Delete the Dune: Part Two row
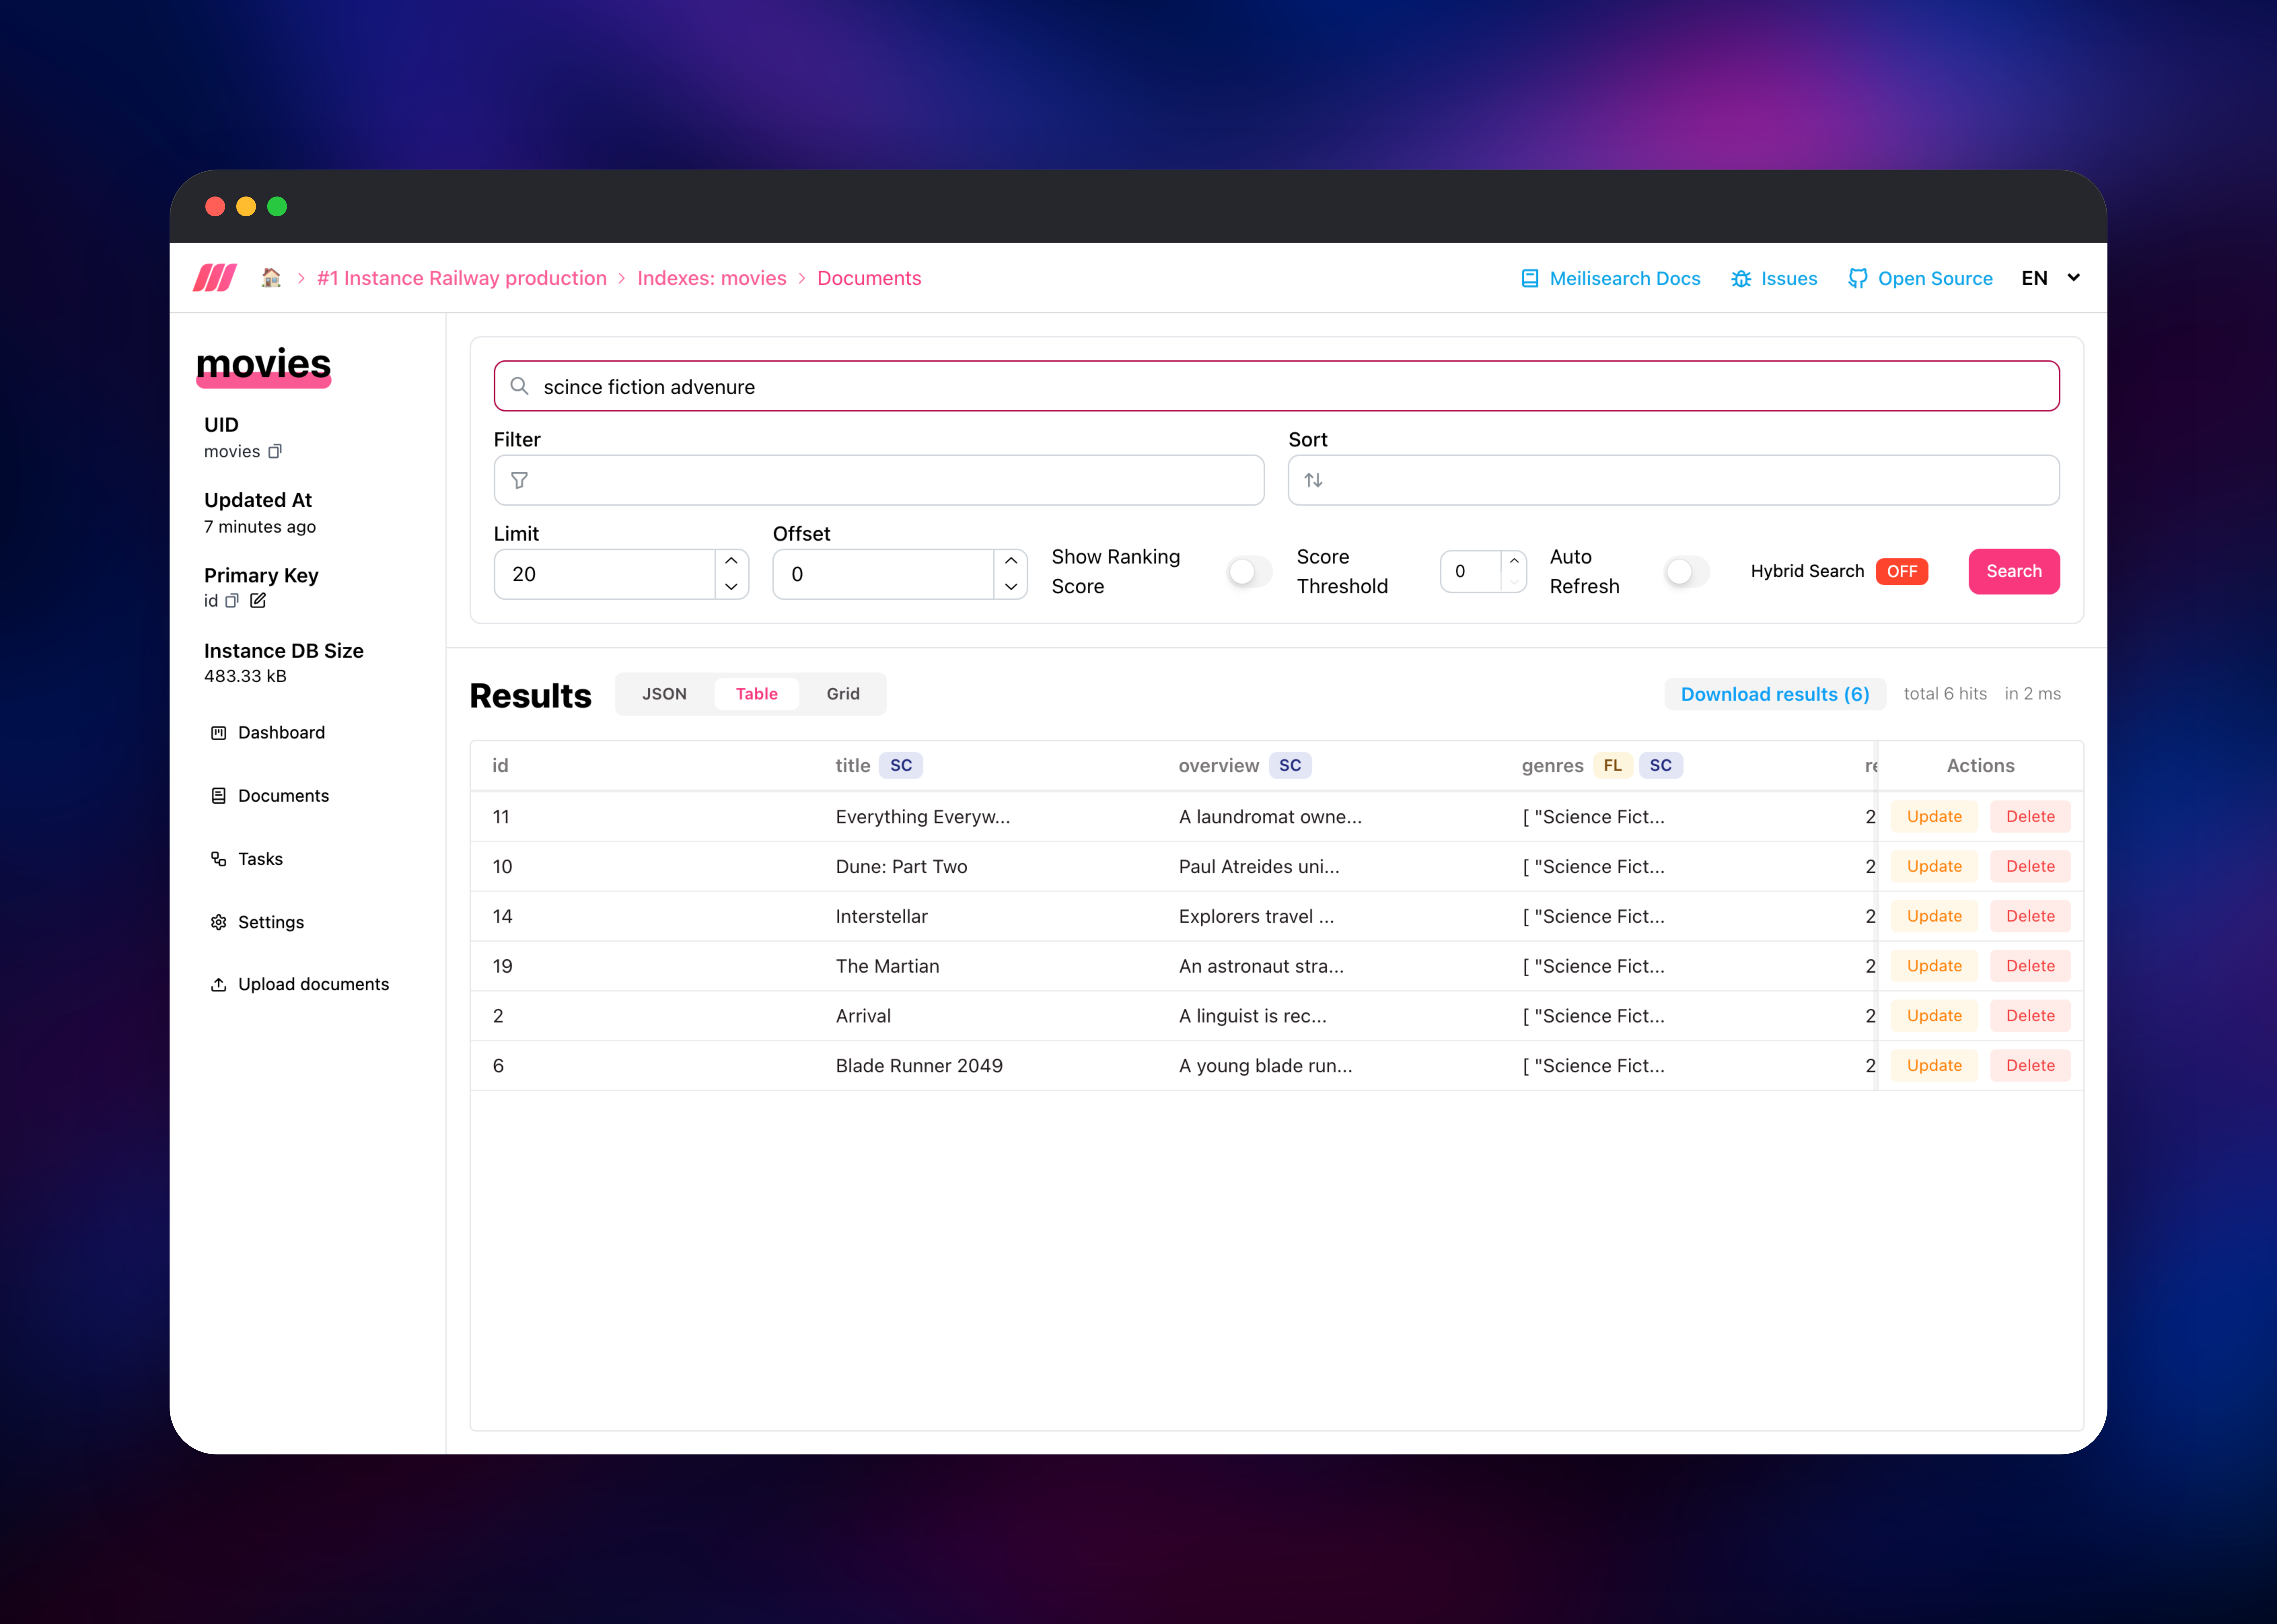Screen dimensions: 2277x1624 pos(2030,867)
